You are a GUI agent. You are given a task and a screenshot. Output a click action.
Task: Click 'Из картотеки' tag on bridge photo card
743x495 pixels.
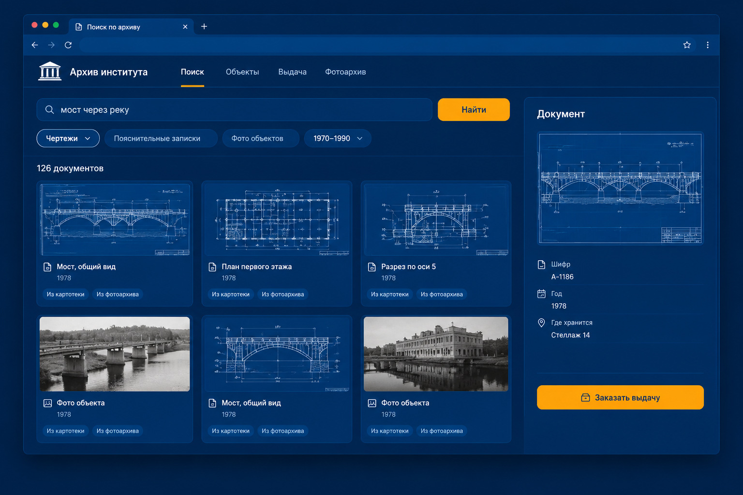66,431
